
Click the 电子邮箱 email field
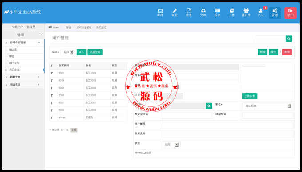click(x=227, y=125)
